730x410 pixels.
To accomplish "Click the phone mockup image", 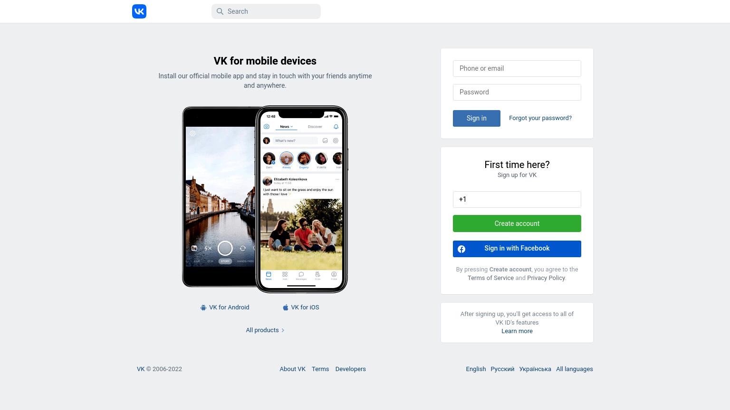I will [x=265, y=199].
